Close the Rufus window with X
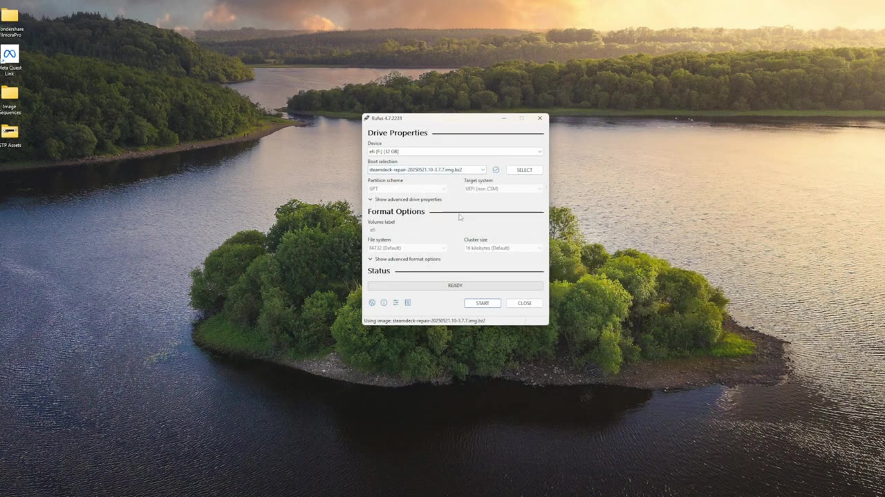 pyautogui.click(x=540, y=118)
